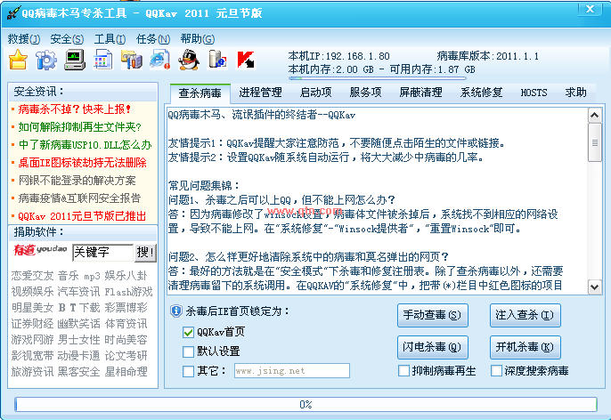Open link QQKav 2011元旦节版已推出

(x=82, y=216)
